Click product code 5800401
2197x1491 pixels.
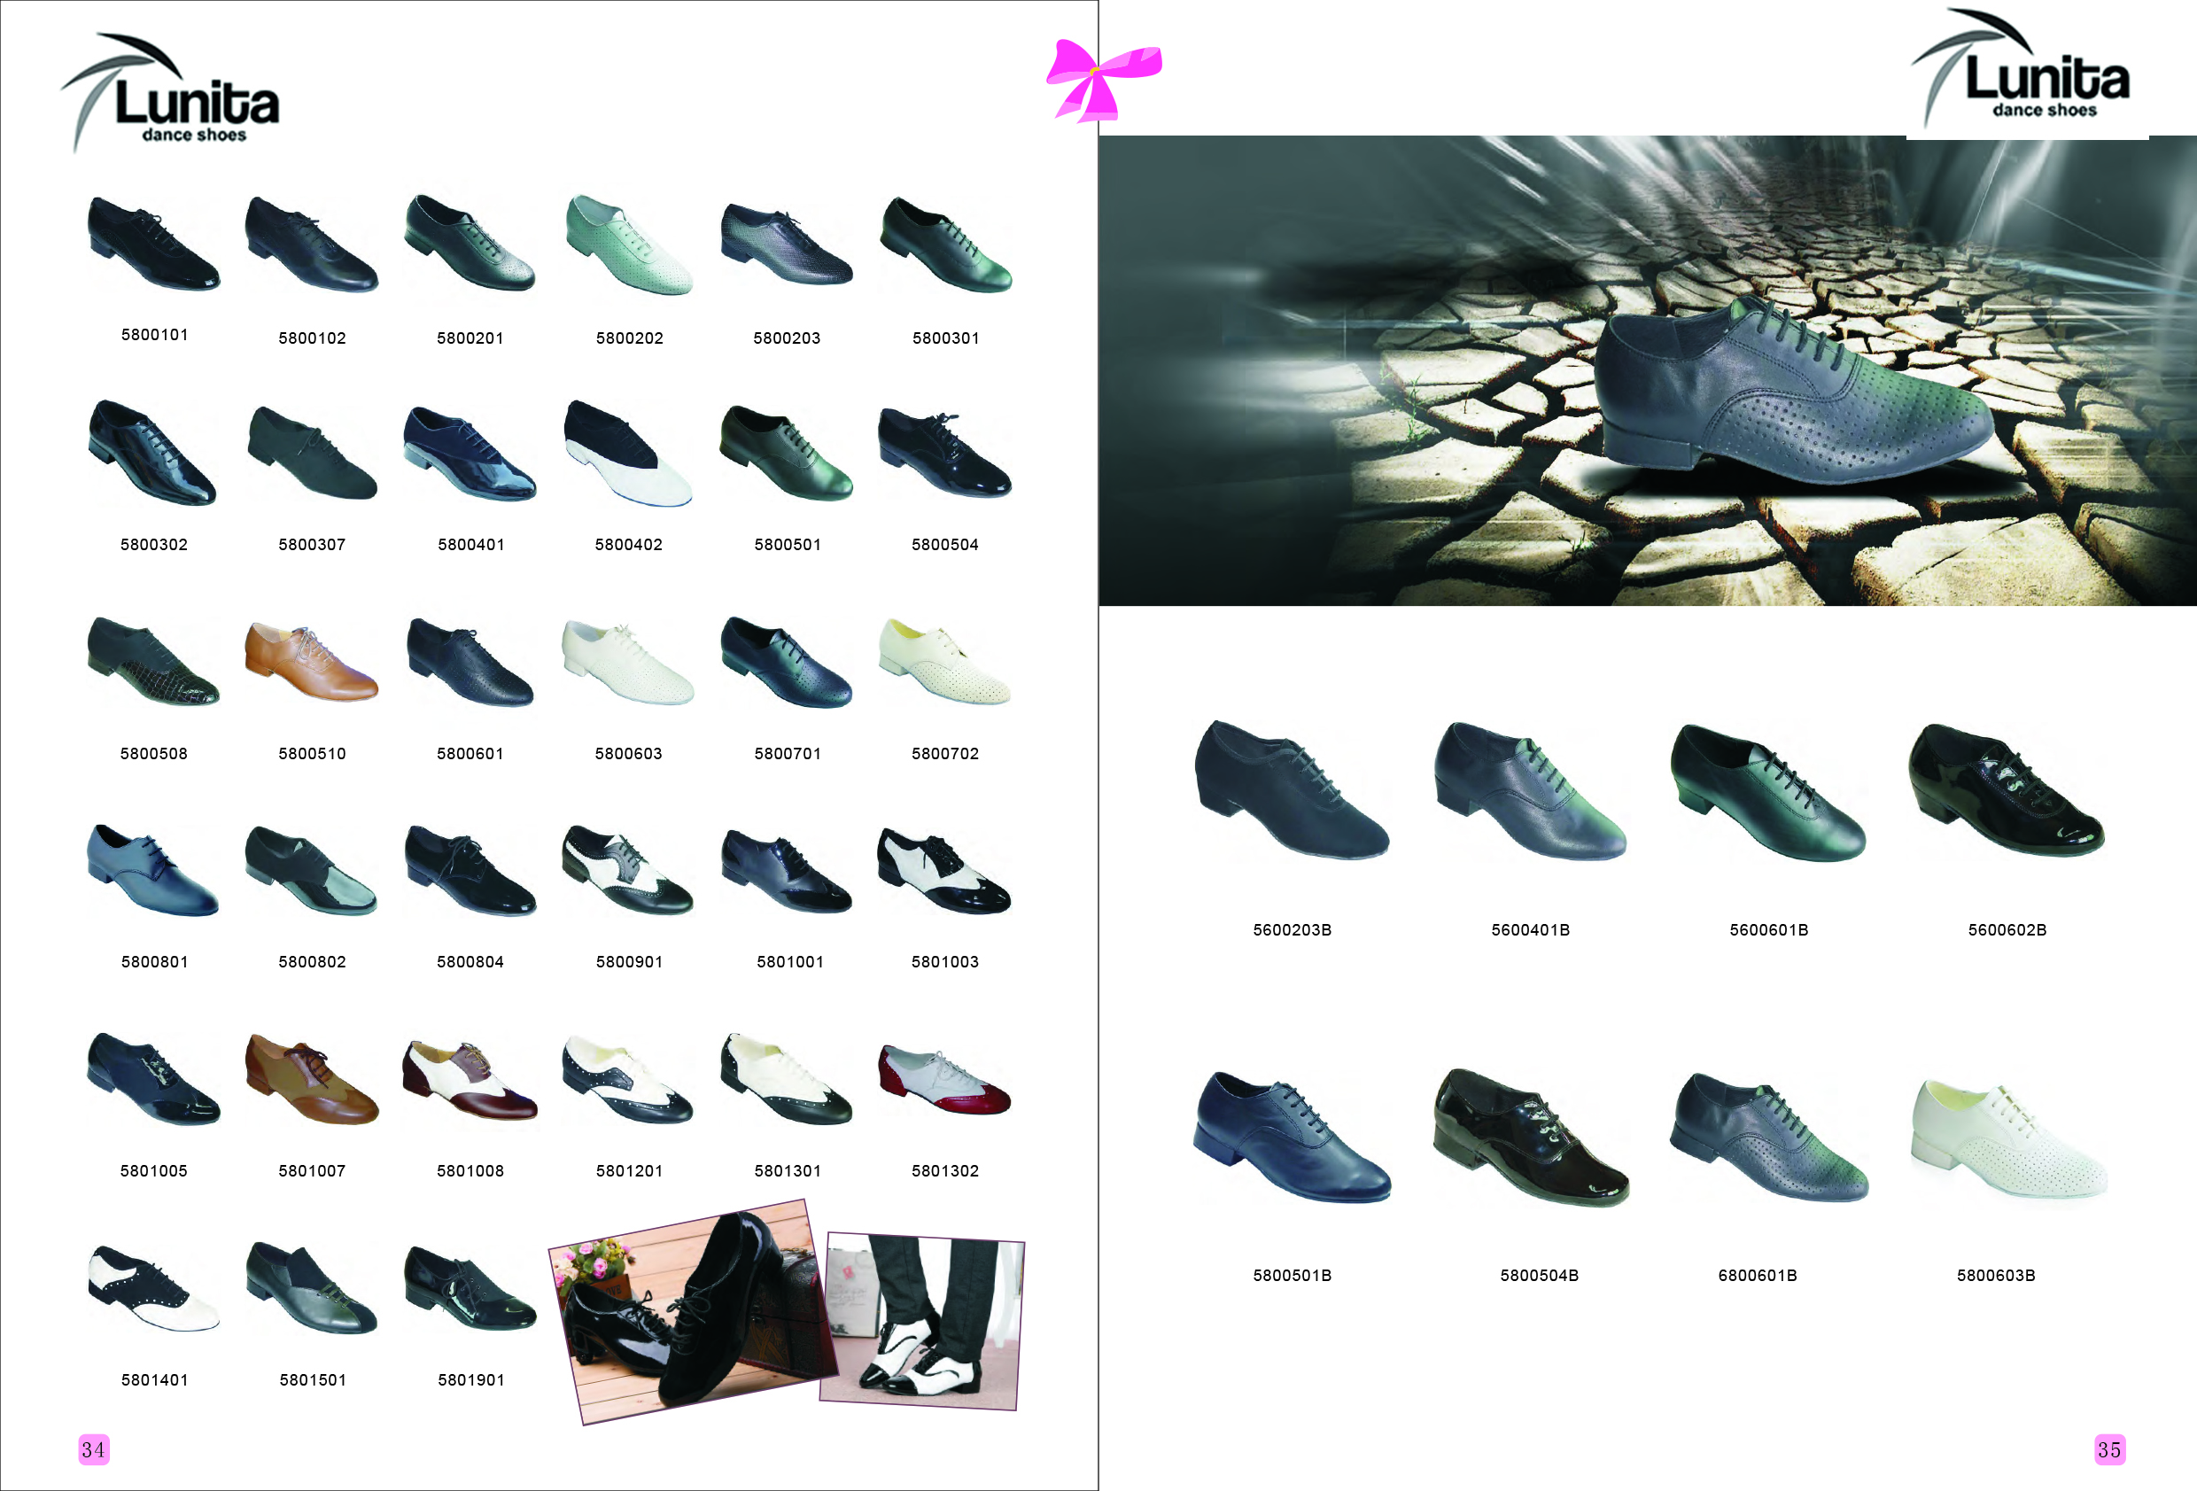coord(470,545)
